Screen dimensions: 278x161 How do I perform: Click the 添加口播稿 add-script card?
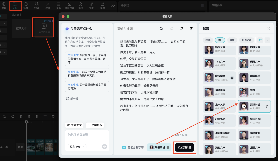click(x=43, y=27)
